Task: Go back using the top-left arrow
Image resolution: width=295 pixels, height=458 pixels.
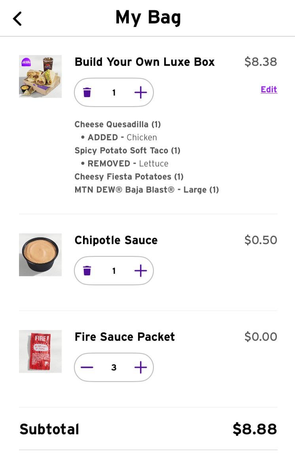Action: tap(17, 19)
